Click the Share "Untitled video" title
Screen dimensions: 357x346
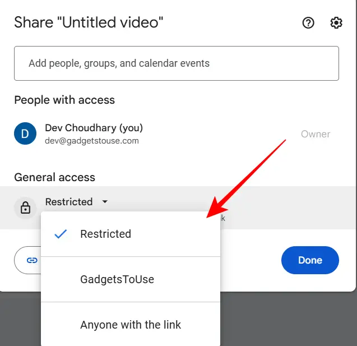89,22
